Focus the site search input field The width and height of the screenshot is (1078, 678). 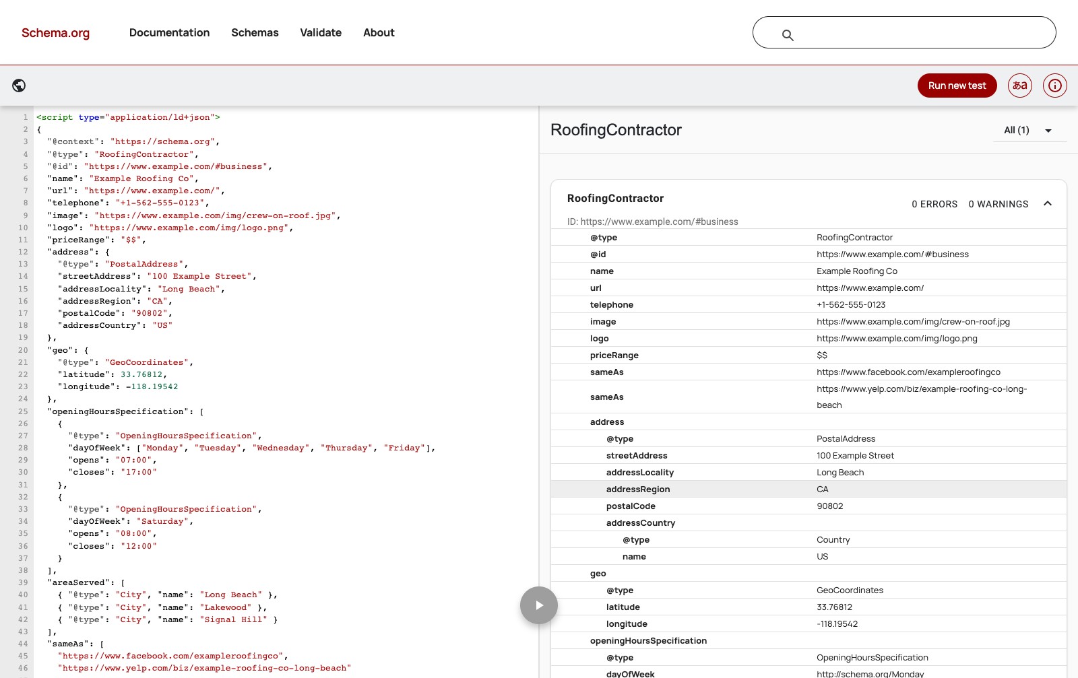[x=904, y=32]
